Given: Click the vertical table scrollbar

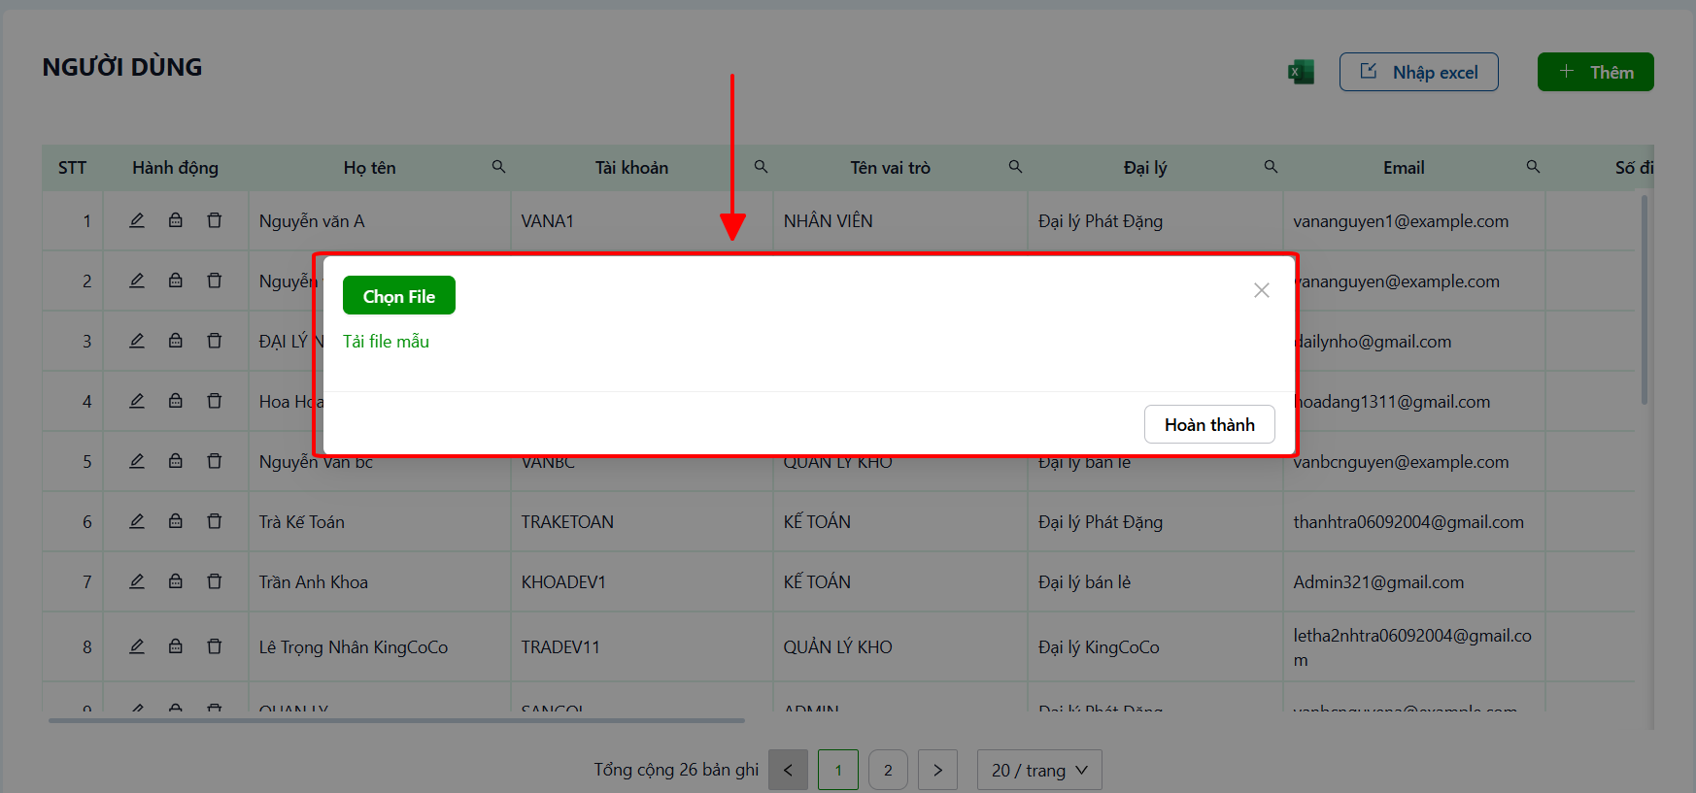Looking at the screenshot, I should click(x=1645, y=300).
